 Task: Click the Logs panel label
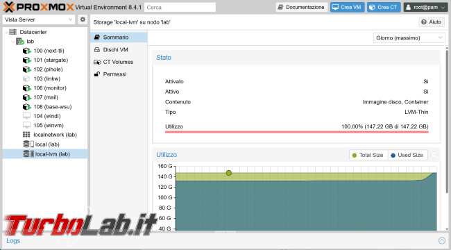pos(13,241)
